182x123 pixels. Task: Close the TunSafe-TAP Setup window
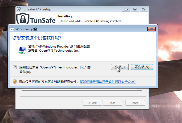(x=144, y=9)
